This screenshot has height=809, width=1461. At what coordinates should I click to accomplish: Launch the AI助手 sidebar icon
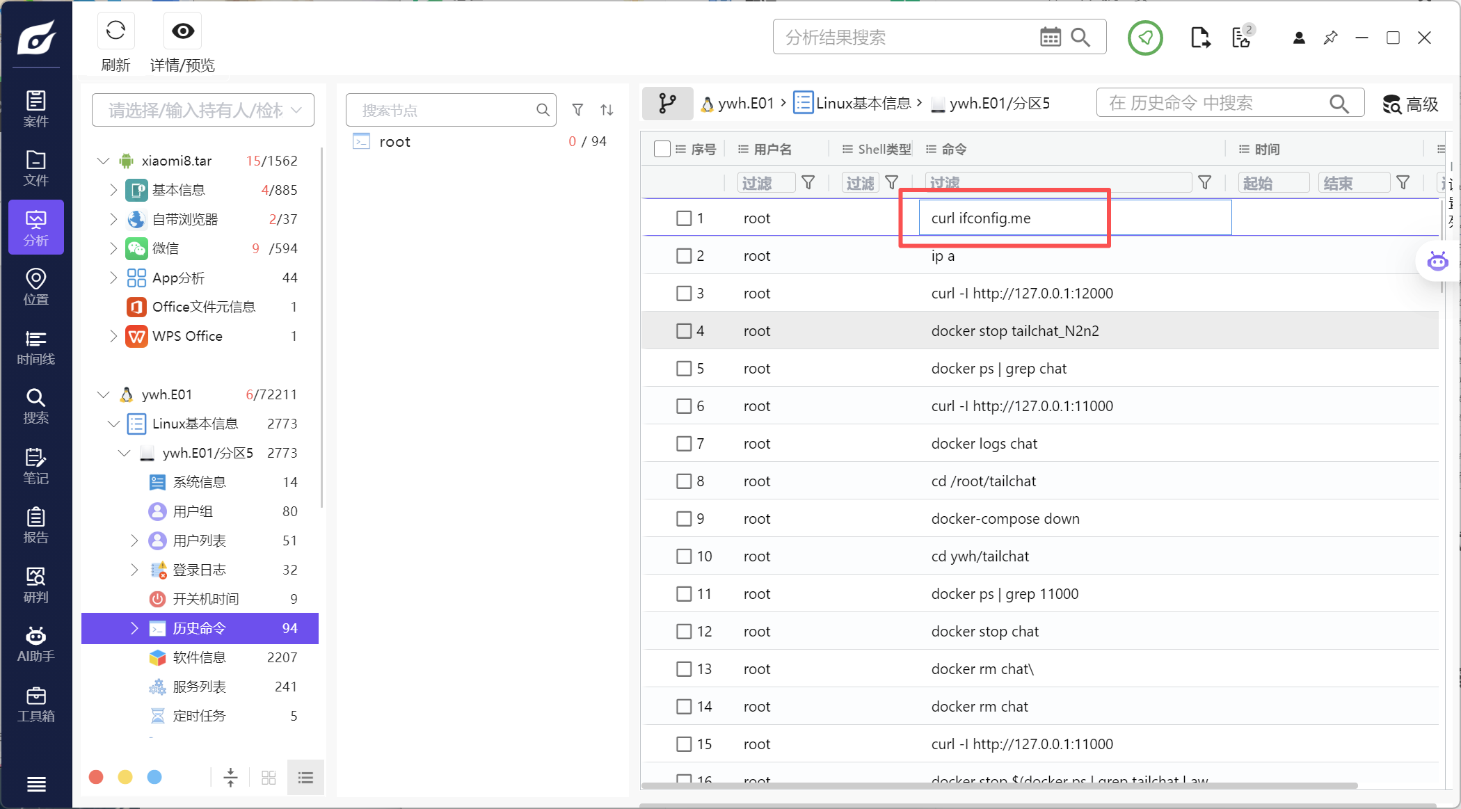tap(36, 644)
